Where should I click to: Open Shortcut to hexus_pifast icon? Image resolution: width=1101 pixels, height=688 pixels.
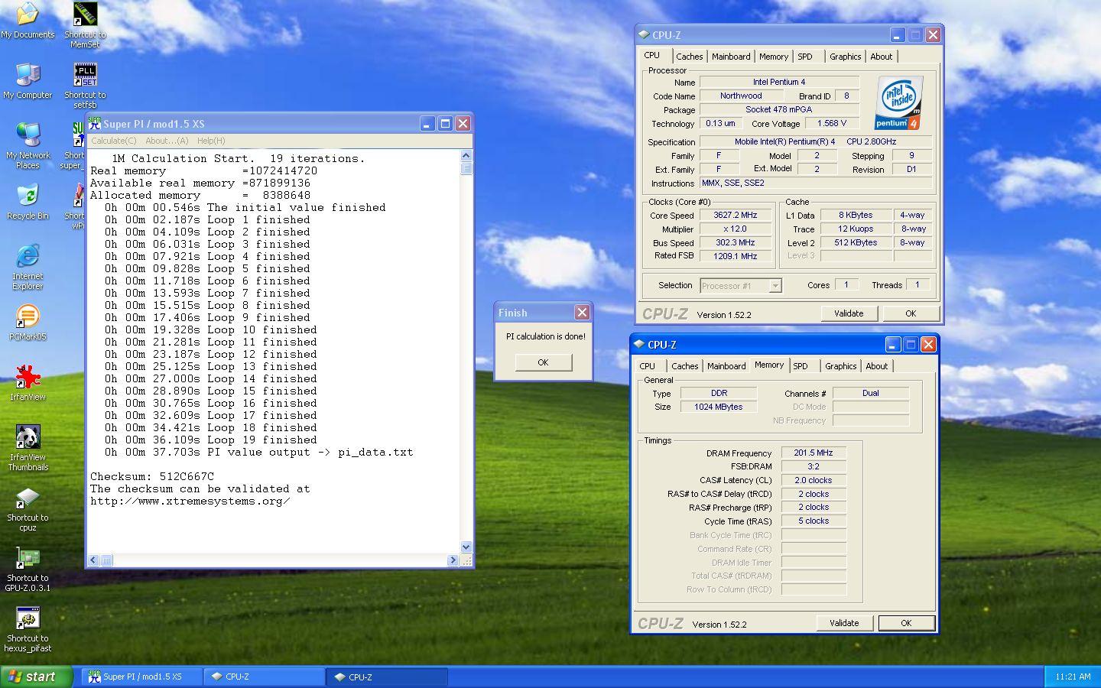[x=28, y=630]
